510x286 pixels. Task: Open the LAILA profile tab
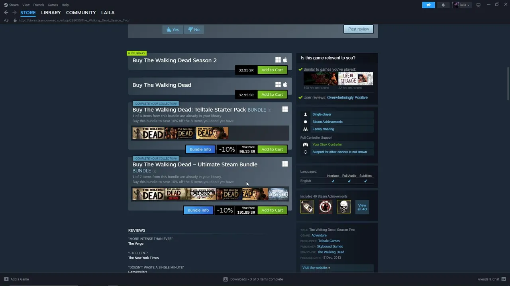point(108,13)
